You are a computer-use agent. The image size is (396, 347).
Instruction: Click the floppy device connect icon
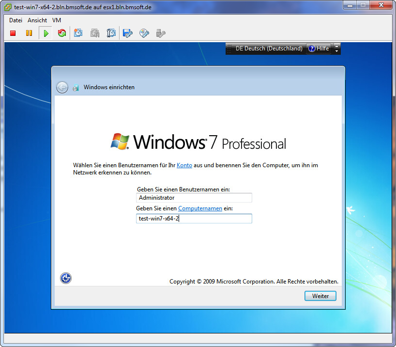click(x=127, y=33)
